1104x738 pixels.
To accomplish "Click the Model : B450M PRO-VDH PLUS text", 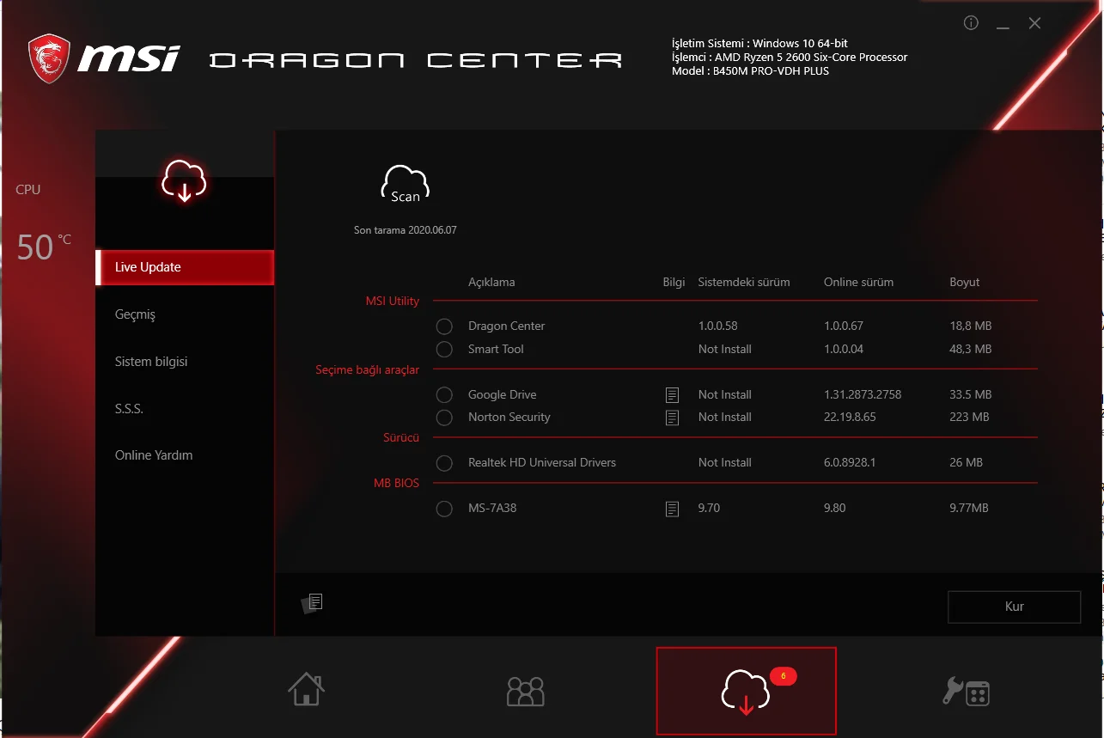I will click(x=750, y=71).
